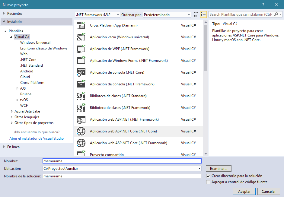Click the Aplicación web ASP.NET (.NET Framework) icon
The width and height of the screenshot is (284, 197).
pos(81,119)
